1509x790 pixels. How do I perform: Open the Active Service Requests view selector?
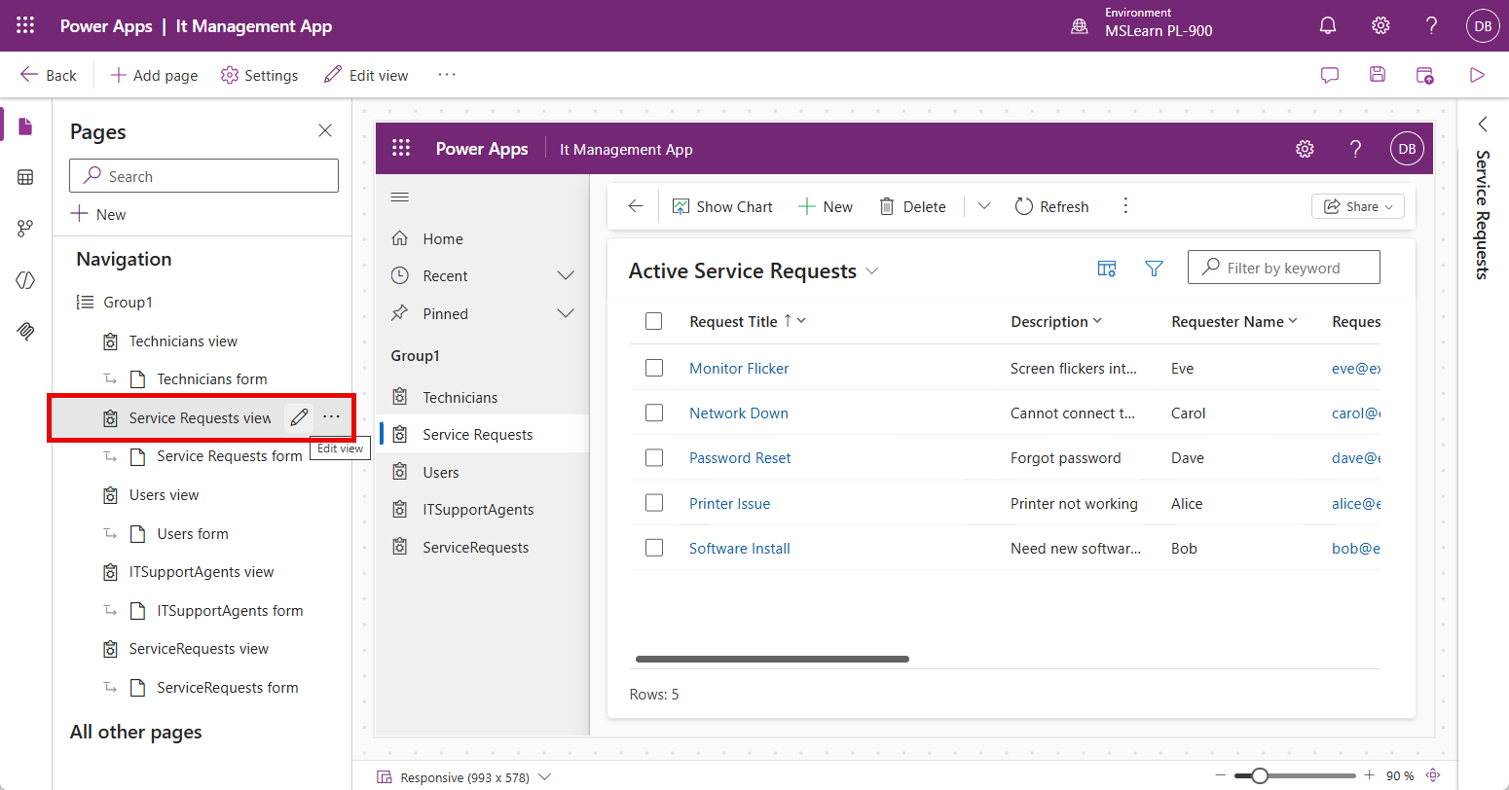coord(872,271)
